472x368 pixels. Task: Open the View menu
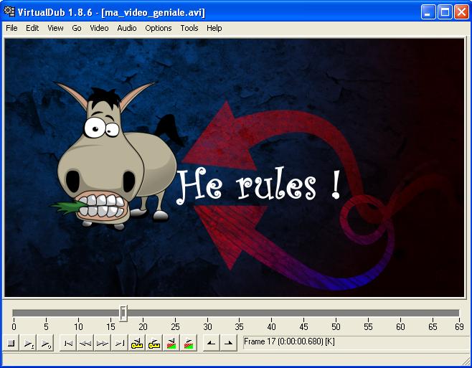click(55, 28)
